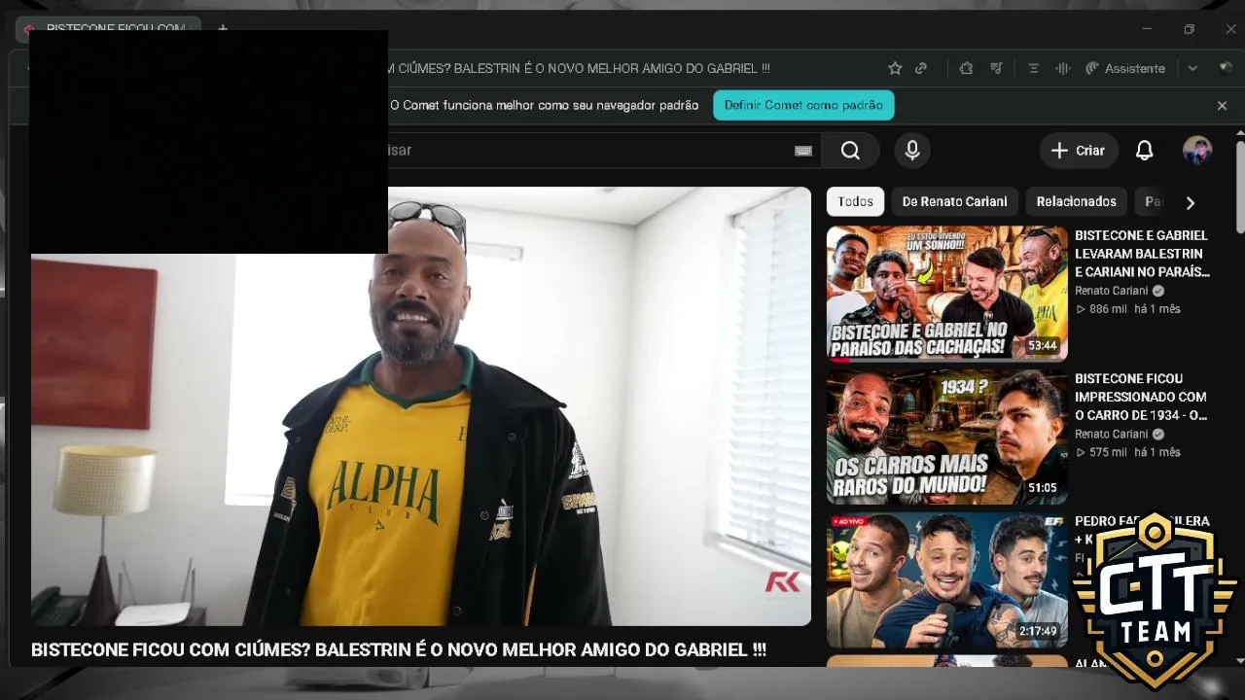Click the 51:05 duration badge
1245x700 pixels.
coord(1042,488)
